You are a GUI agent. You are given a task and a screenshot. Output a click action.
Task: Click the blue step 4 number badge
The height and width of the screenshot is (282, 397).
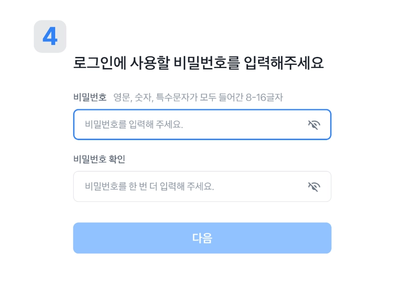point(50,36)
